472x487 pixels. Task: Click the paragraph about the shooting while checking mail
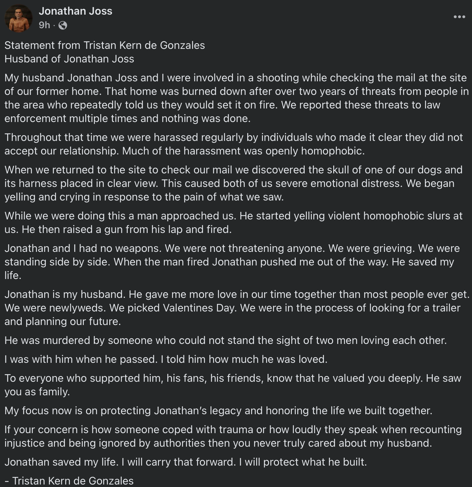pos(235,98)
